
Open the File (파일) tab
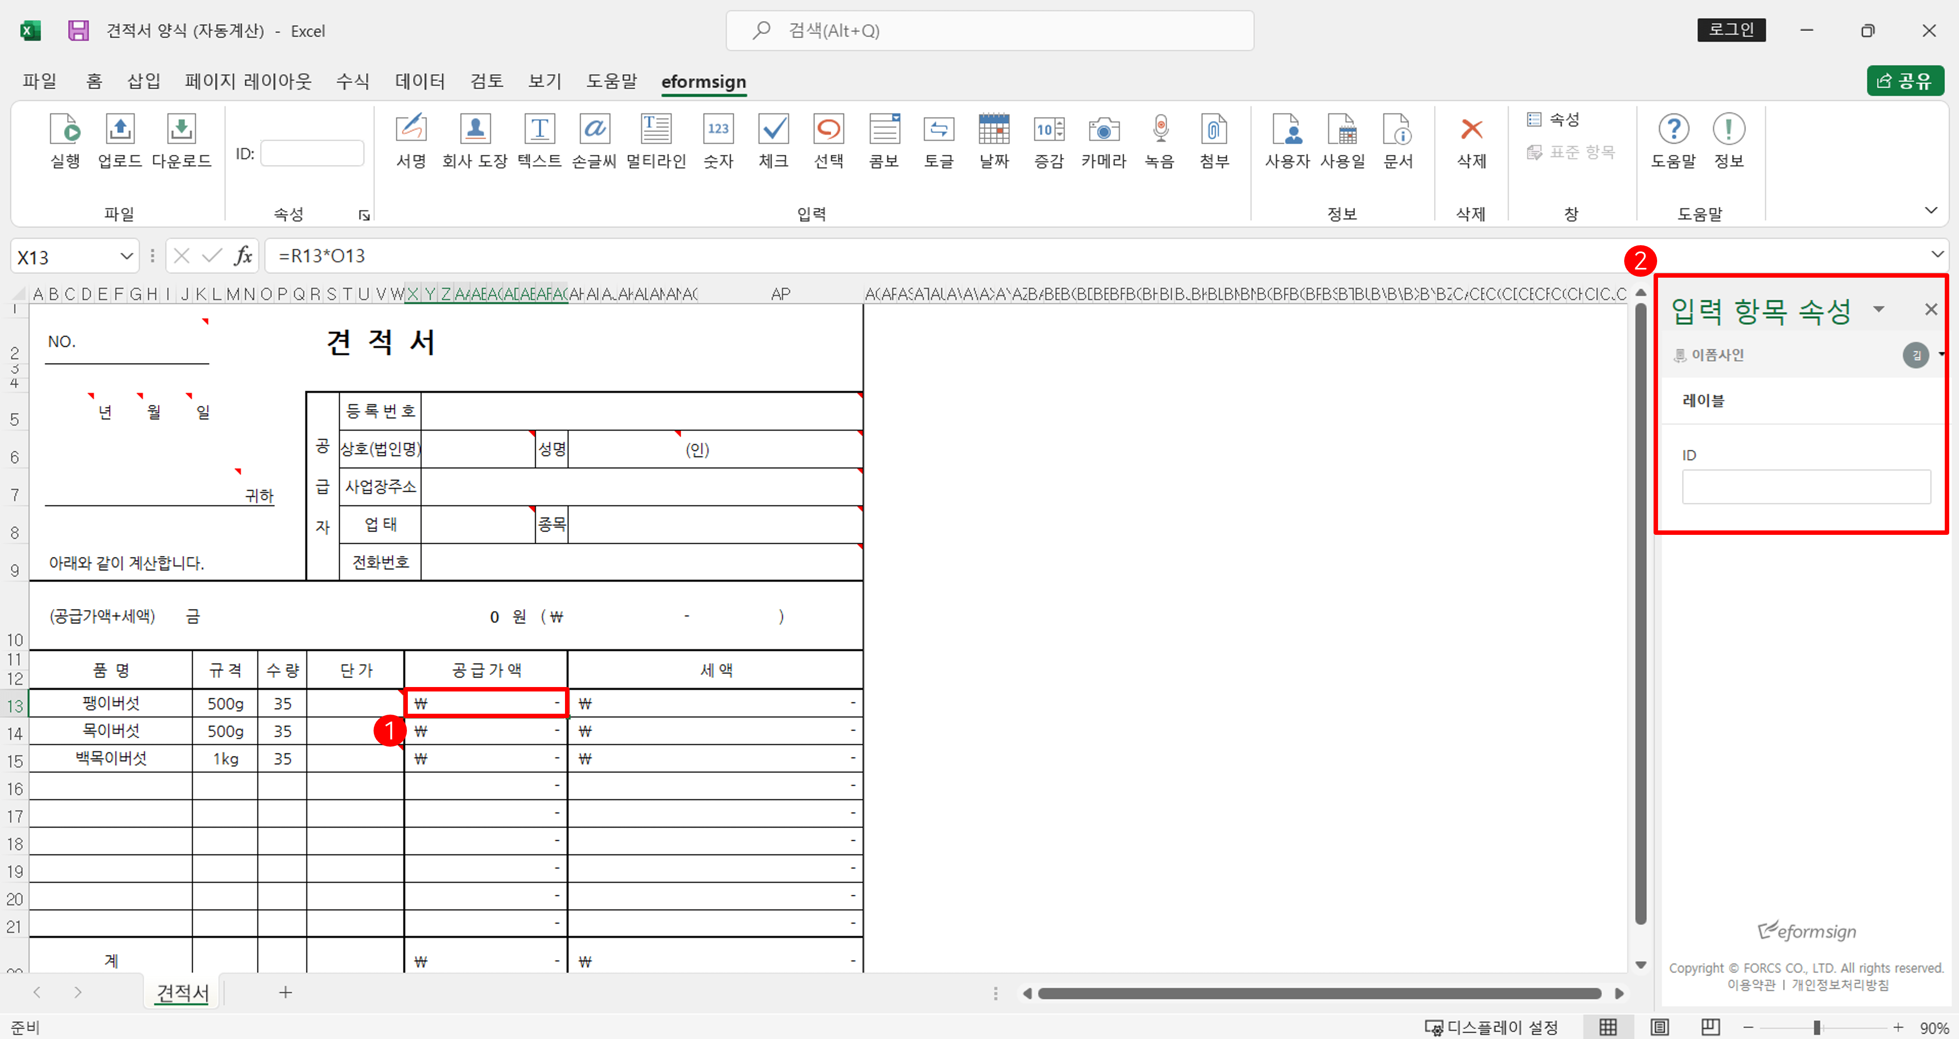(x=40, y=81)
